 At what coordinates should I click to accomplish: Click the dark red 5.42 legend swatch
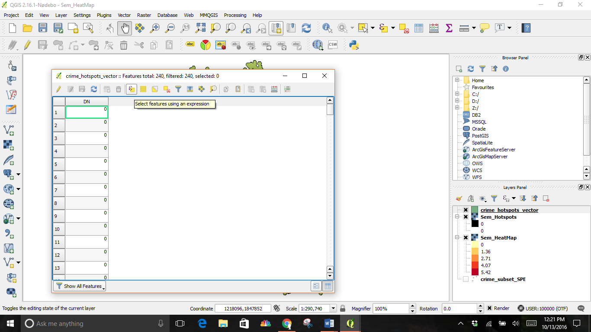coord(475,272)
